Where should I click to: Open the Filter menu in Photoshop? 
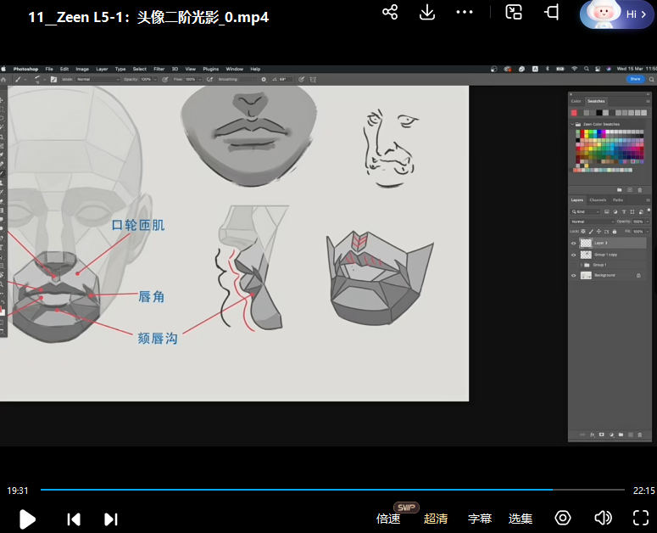coord(159,69)
